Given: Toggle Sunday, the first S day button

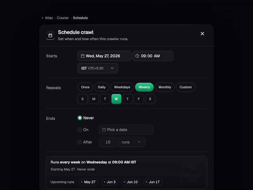Looking at the screenshot, I should (83, 99).
